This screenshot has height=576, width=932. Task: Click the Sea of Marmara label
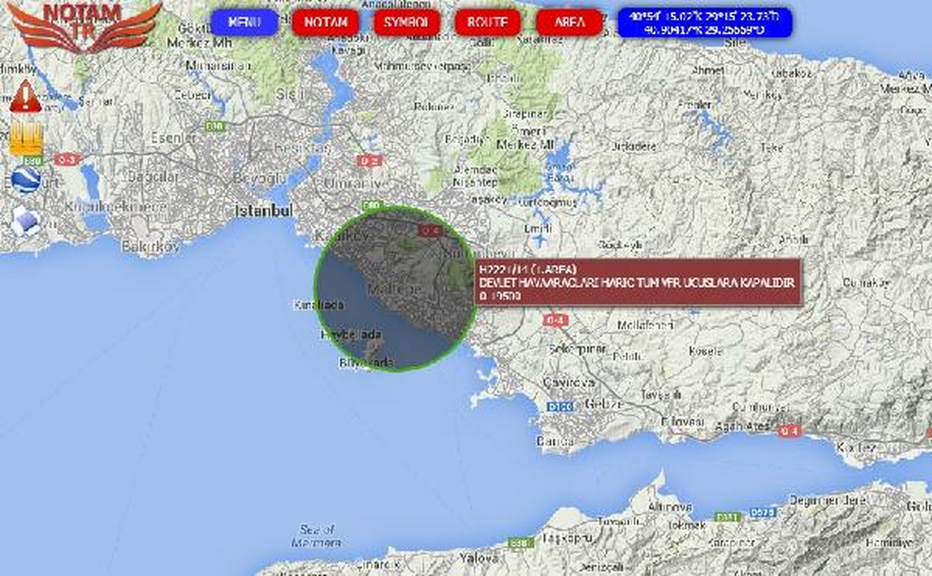click(318, 535)
